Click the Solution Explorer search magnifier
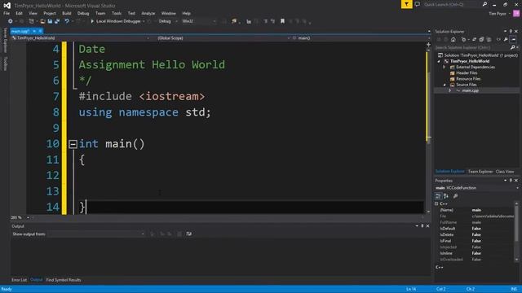Viewport: 522px width, 293px height. (x=512, y=47)
